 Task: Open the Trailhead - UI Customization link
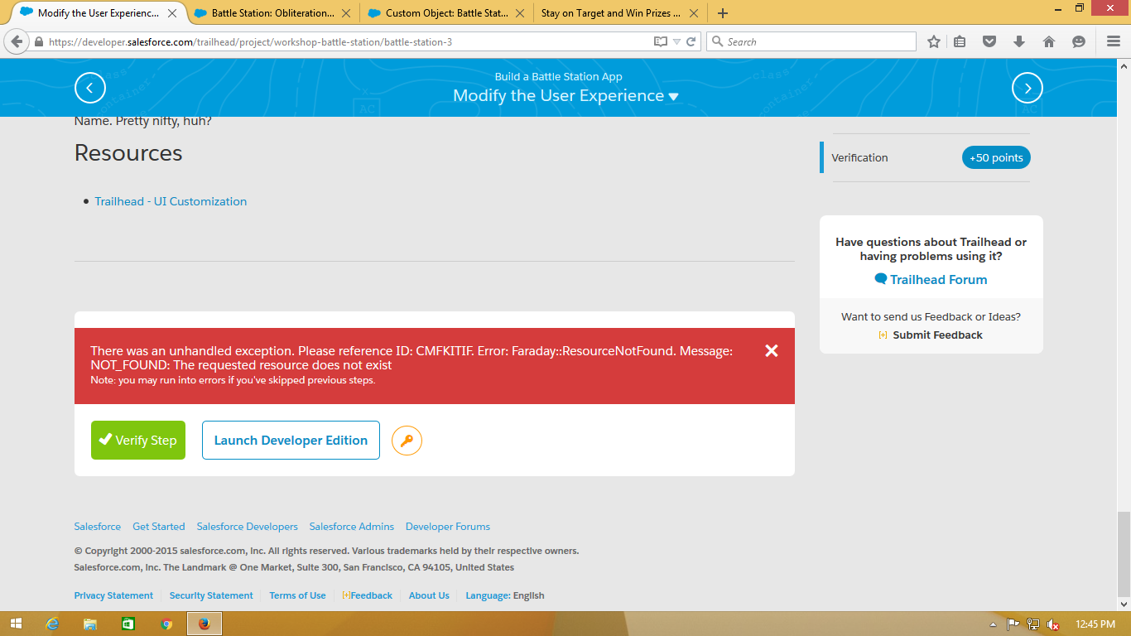171,201
